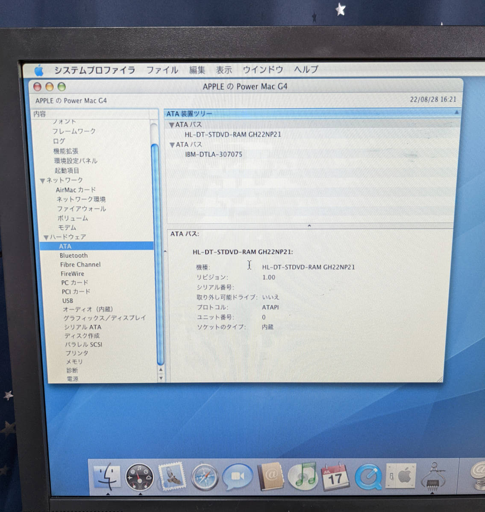Select パラレル SCSI in hardware list

click(83, 344)
